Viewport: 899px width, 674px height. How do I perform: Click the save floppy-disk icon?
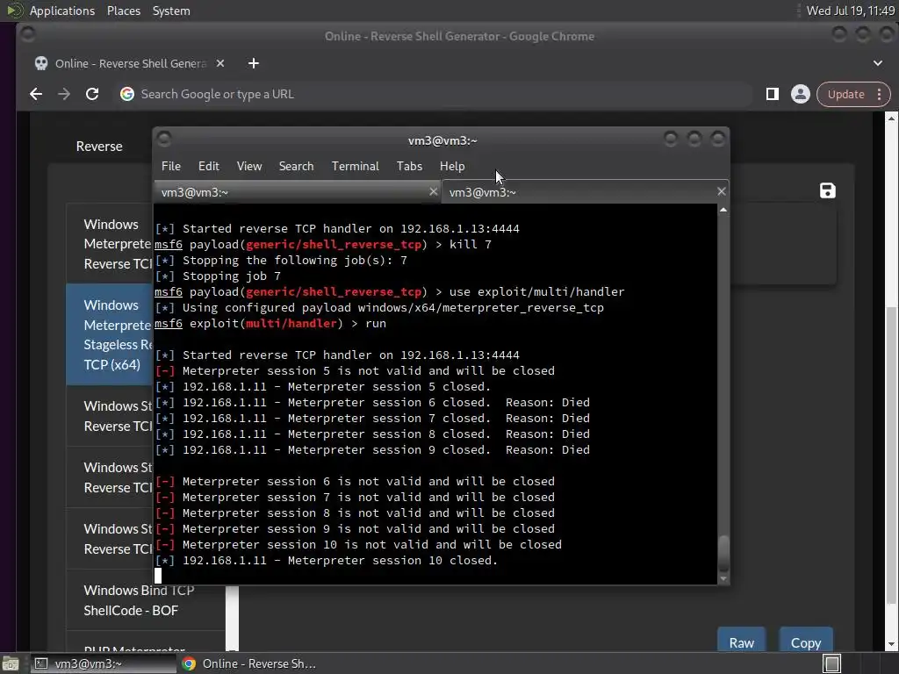(827, 190)
